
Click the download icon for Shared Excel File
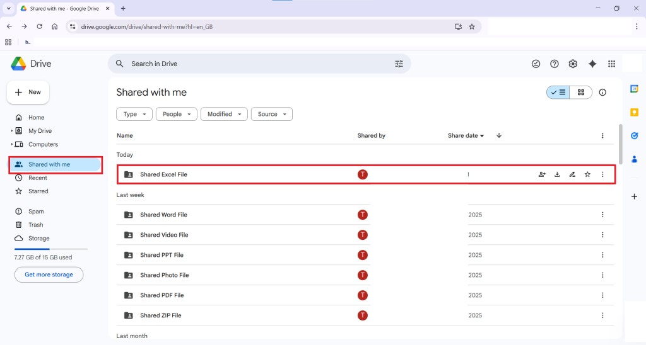[557, 174]
